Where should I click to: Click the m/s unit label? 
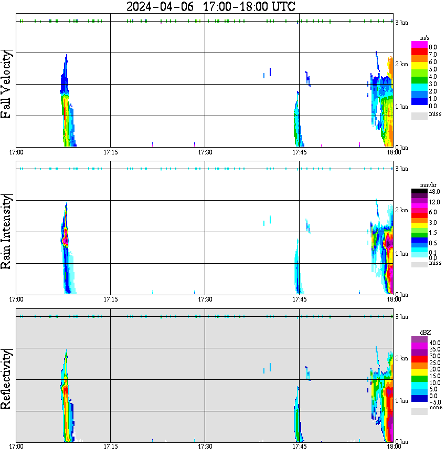(x=424, y=38)
